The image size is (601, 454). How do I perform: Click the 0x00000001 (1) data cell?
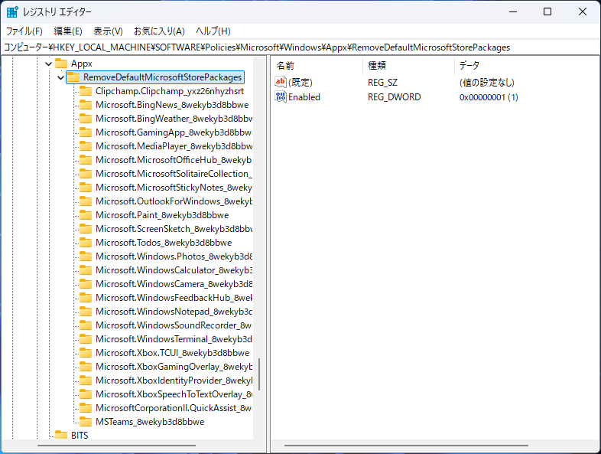tap(489, 97)
